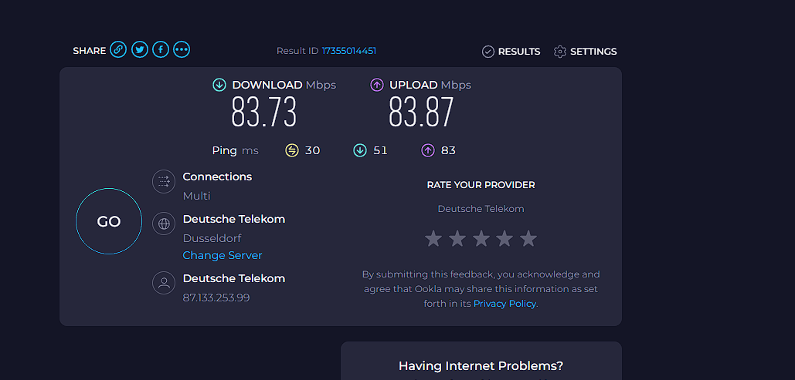
Task: Start a new test with GO
Action: point(109,221)
